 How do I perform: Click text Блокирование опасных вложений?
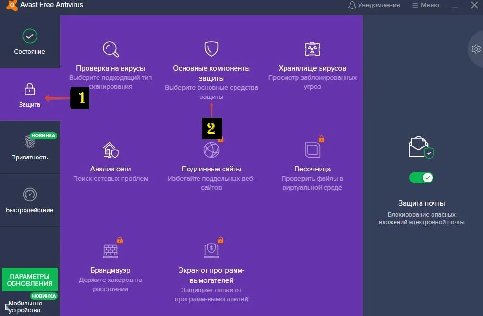point(421,218)
